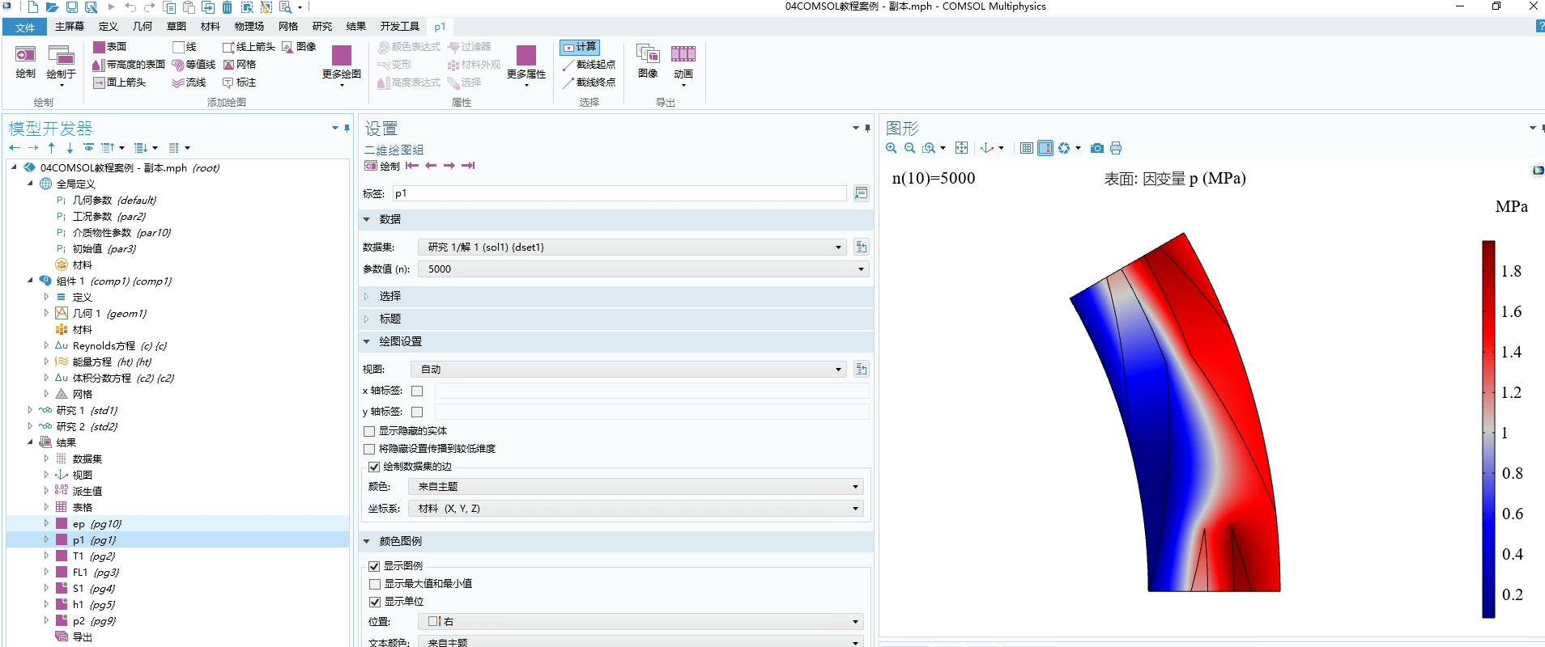Screen dimensions: 1545x647
Task: Check 显示隐藏的实体 option
Action: tap(370, 431)
